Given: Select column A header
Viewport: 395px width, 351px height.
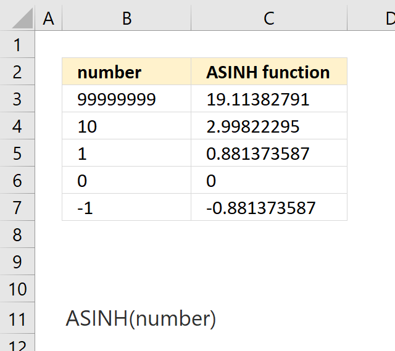Looking at the screenshot, I should [48, 18].
